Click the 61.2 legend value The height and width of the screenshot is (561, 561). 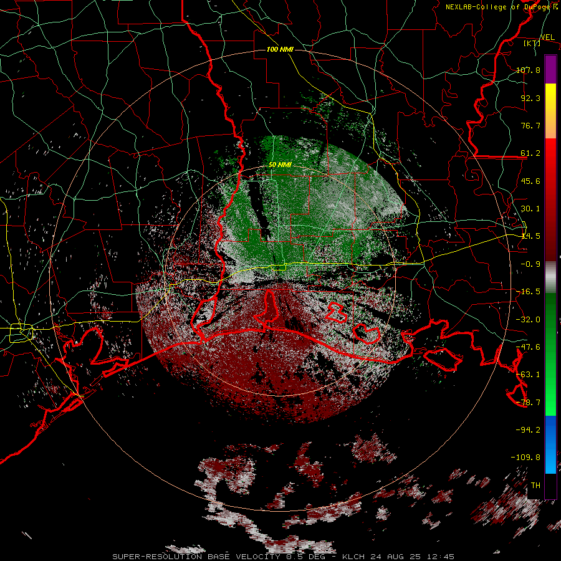530,153
